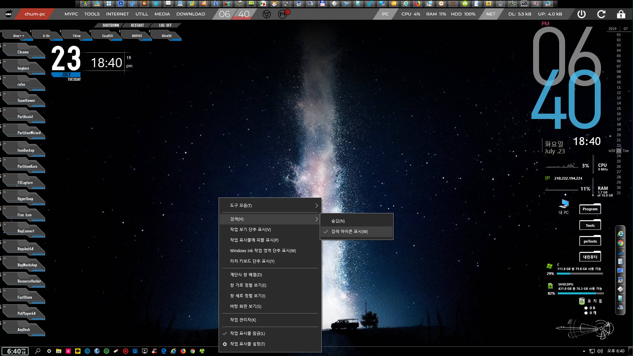The image size is (633, 356).
Task: Click the floppy disk icon in the top strip
Action: [x=322, y=4]
